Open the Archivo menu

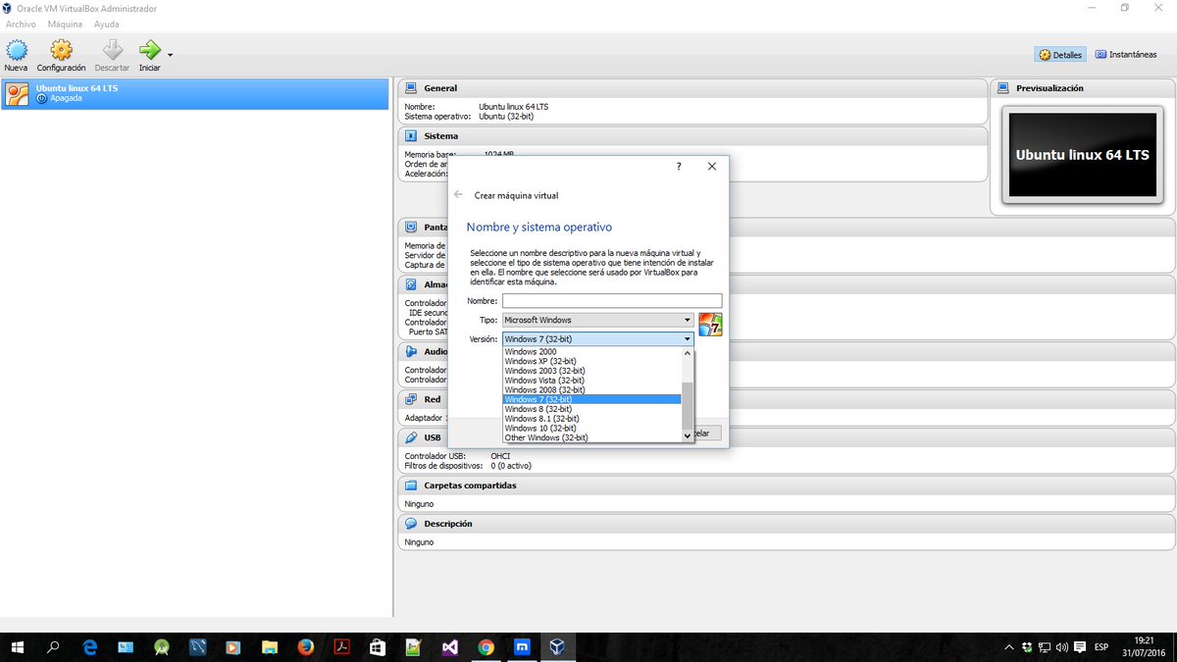coord(21,24)
